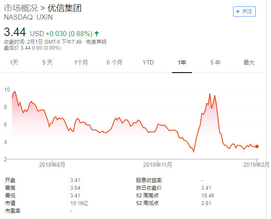The image size is (271, 219).
Task: Click the 最低 label
Action: (x=10, y=196)
